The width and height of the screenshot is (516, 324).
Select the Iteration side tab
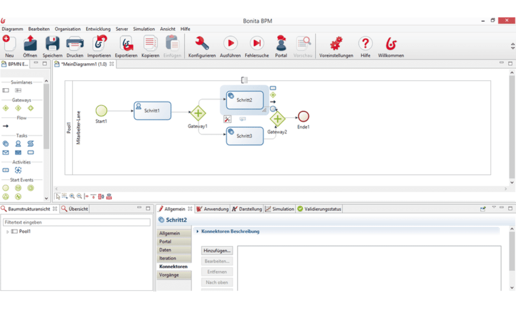pyautogui.click(x=174, y=258)
